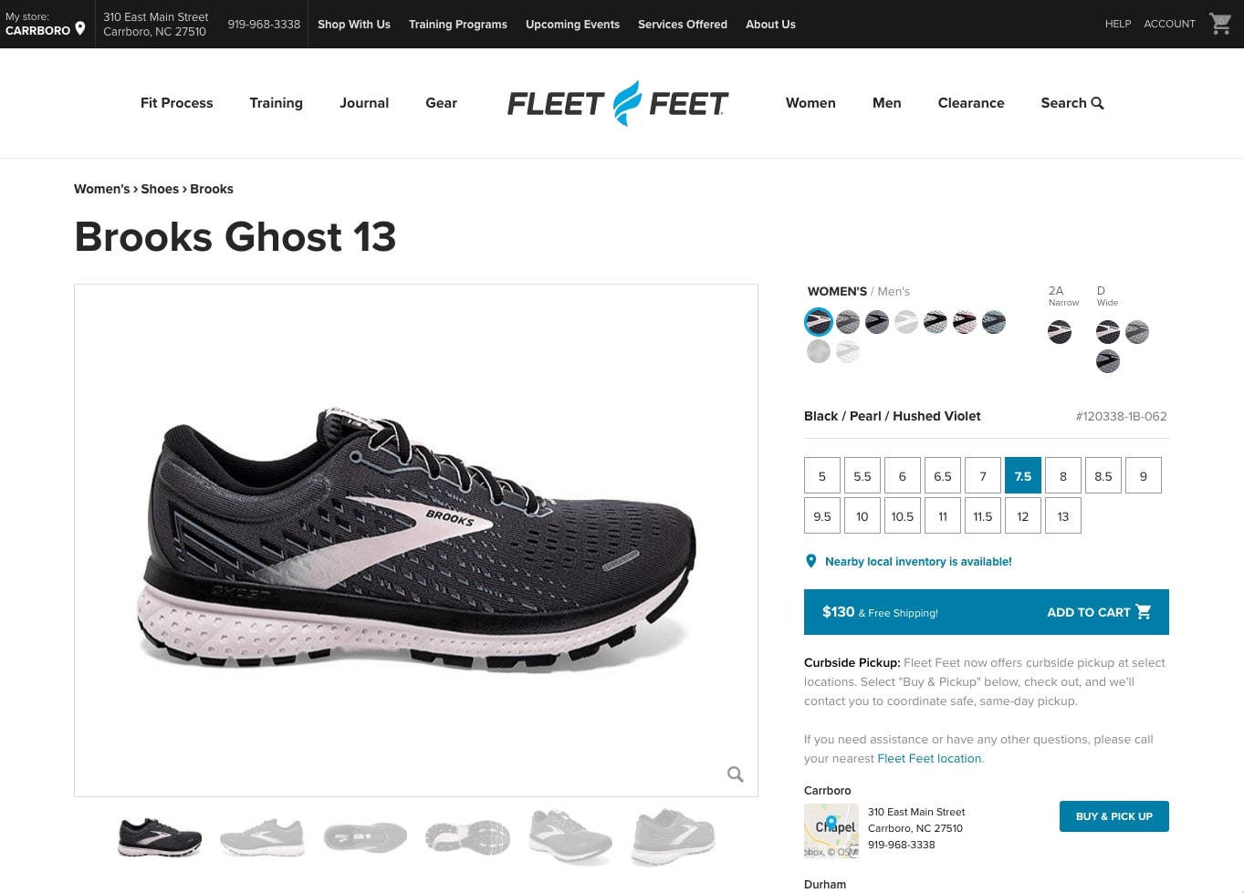Pick size 6.5 box
The image size is (1244, 893).
(943, 476)
